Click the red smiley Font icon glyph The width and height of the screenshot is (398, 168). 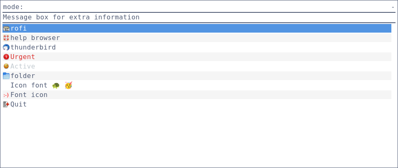point(6,95)
